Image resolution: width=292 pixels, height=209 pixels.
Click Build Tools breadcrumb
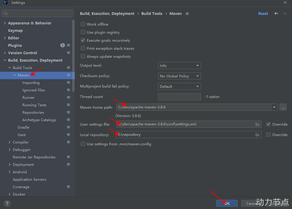pos(152,14)
